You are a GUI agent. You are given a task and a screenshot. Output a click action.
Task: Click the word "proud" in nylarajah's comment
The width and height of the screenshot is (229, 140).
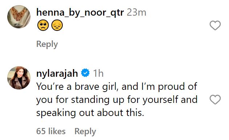pos(171,87)
